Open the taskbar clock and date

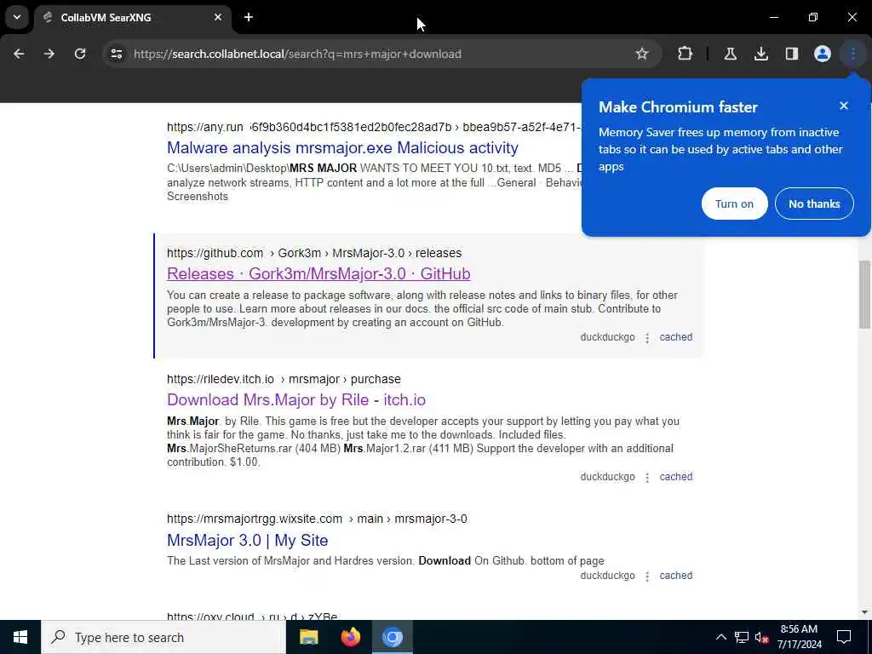pos(799,637)
